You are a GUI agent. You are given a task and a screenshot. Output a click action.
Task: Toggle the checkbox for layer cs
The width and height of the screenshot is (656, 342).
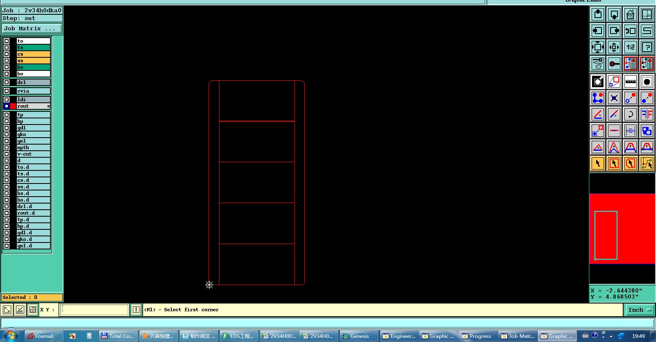pyautogui.click(x=7, y=54)
